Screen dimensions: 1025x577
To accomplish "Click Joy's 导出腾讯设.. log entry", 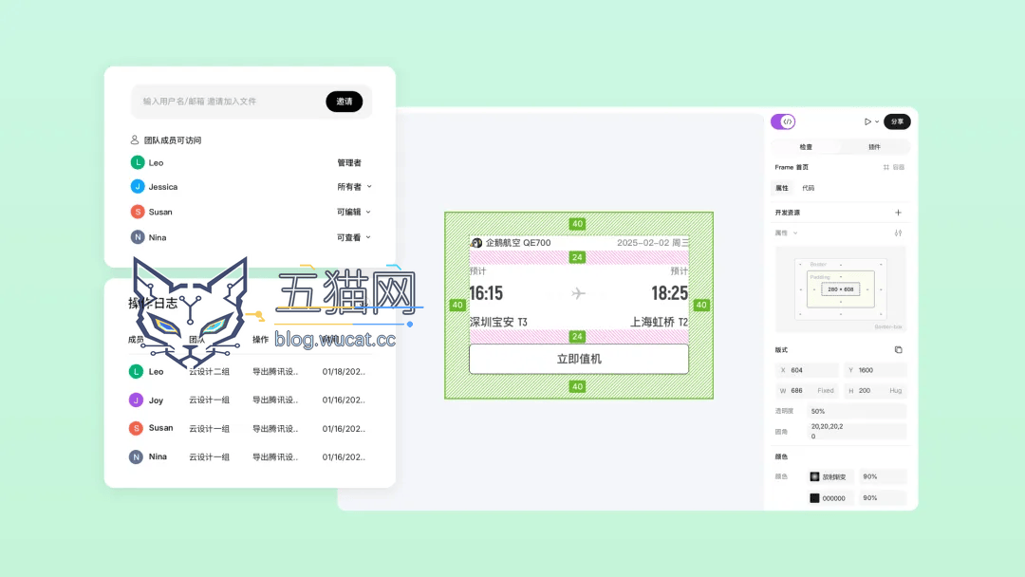I will (x=275, y=400).
